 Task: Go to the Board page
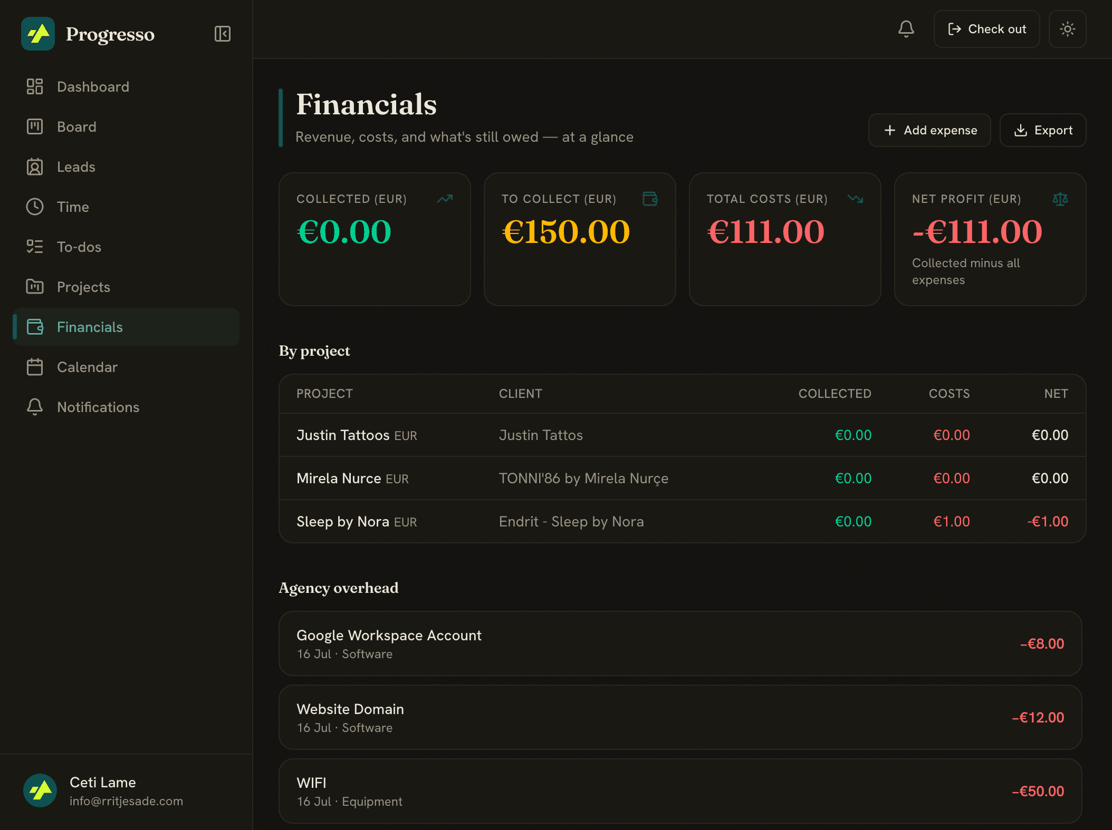[x=126, y=126]
